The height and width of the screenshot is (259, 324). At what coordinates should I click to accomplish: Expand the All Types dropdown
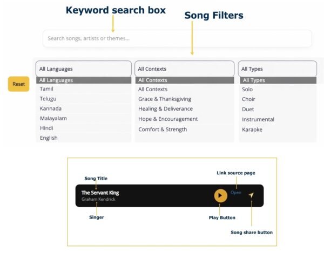pyautogui.click(x=278, y=69)
